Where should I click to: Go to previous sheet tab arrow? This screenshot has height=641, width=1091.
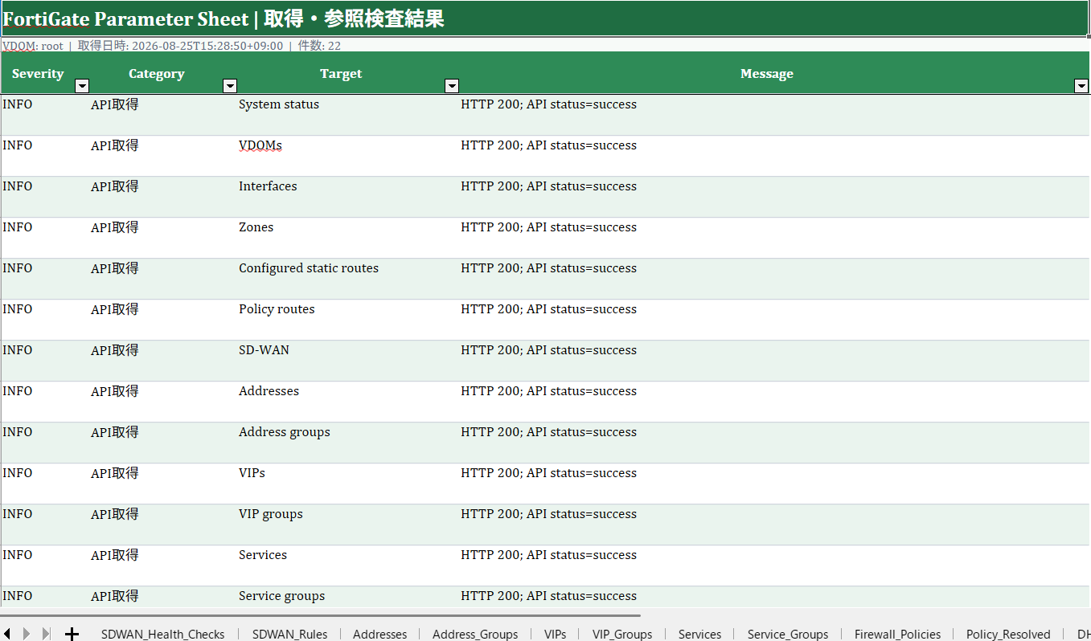[6, 634]
